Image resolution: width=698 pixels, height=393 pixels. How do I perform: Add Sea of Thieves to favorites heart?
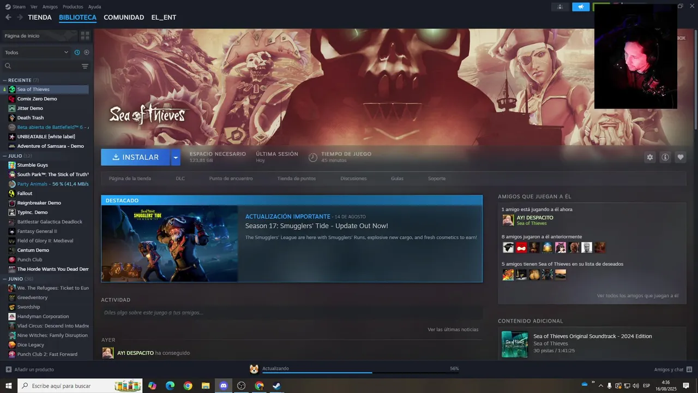(x=681, y=157)
